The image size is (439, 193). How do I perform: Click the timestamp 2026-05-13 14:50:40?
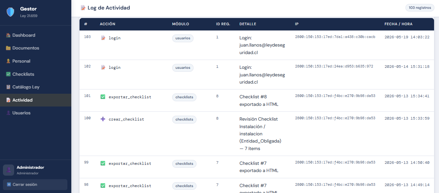pos(407,162)
